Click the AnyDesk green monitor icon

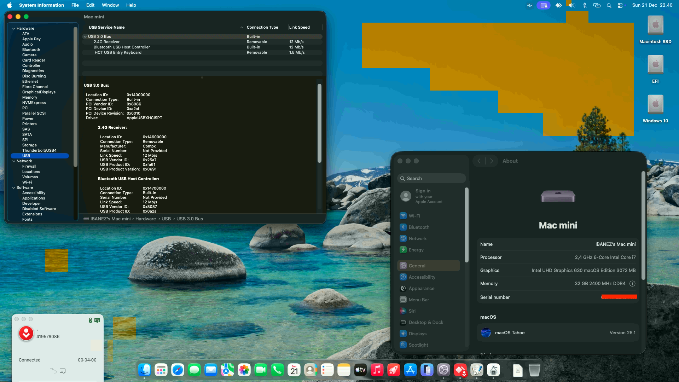97,320
